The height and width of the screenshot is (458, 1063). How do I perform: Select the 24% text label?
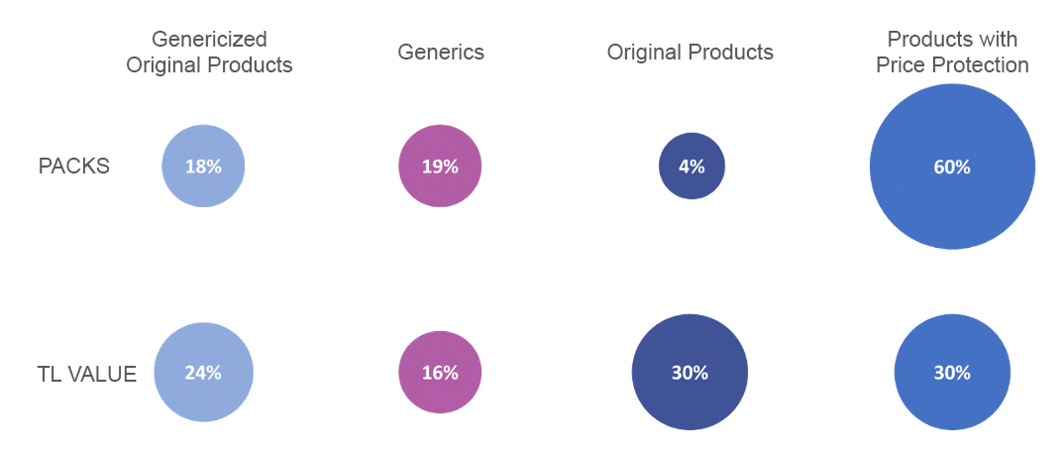click(x=203, y=374)
